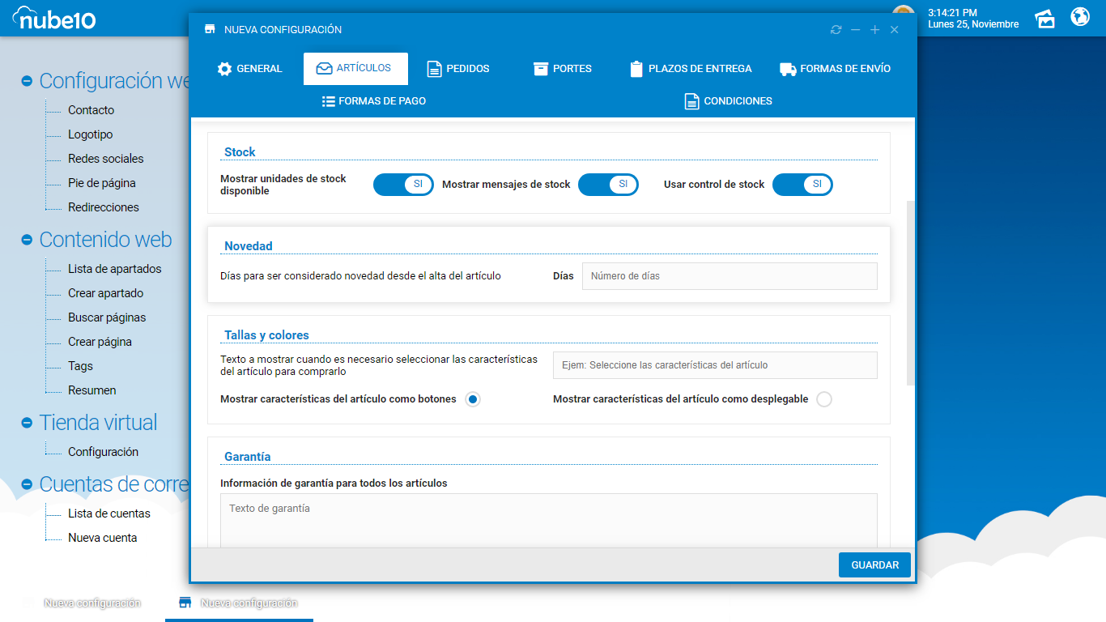This screenshot has width=1106, height=622.
Task: Click the gear icon of General tab
Action: (x=224, y=69)
